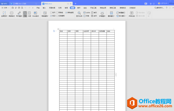Open the Security (安全) tab
Image resolution: width=174 pixels, height=111 pixels.
pos(85,8)
